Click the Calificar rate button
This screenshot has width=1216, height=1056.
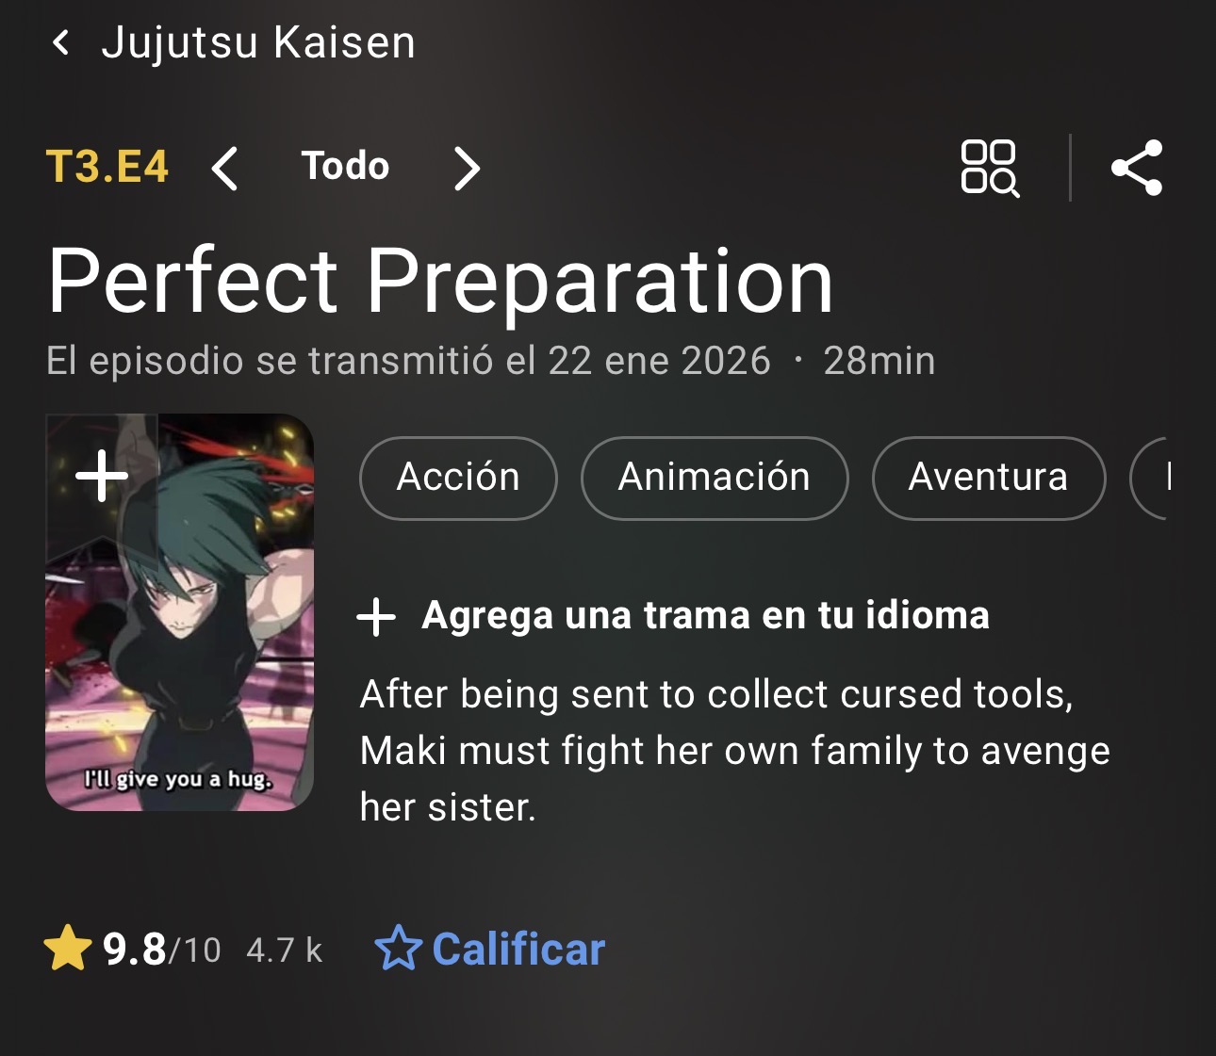518,949
